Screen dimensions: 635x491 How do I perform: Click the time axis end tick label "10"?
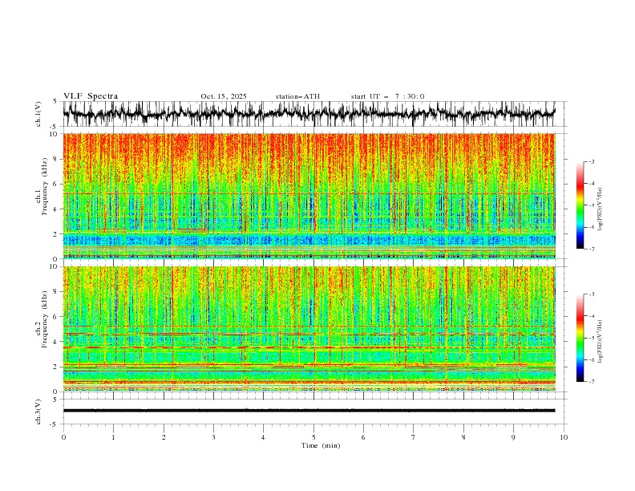coord(564,437)
